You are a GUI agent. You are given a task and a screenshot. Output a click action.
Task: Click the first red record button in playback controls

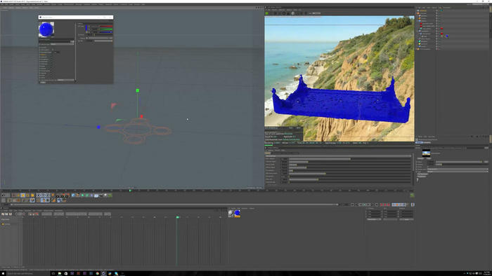click(382, 205)
